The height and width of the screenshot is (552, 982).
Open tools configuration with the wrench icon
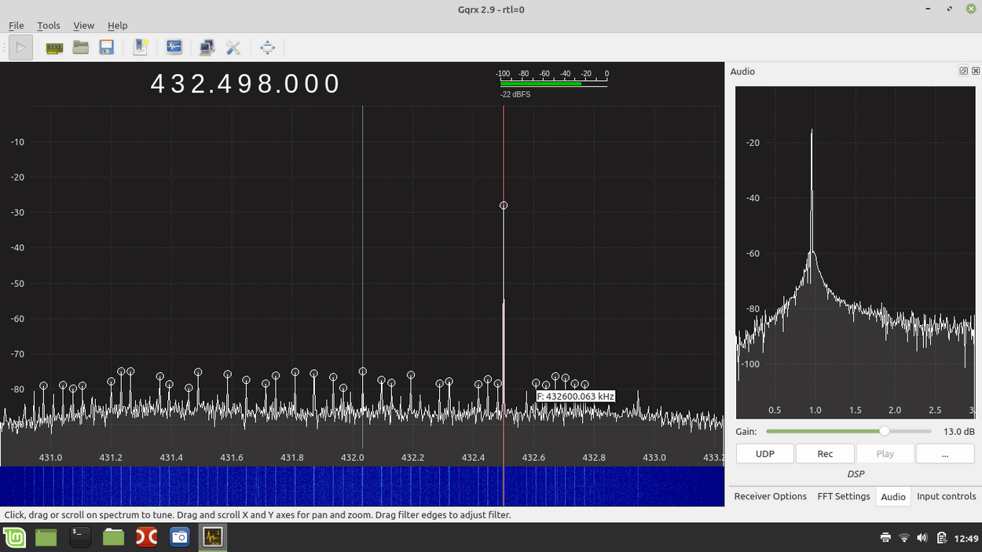(233, 47)
